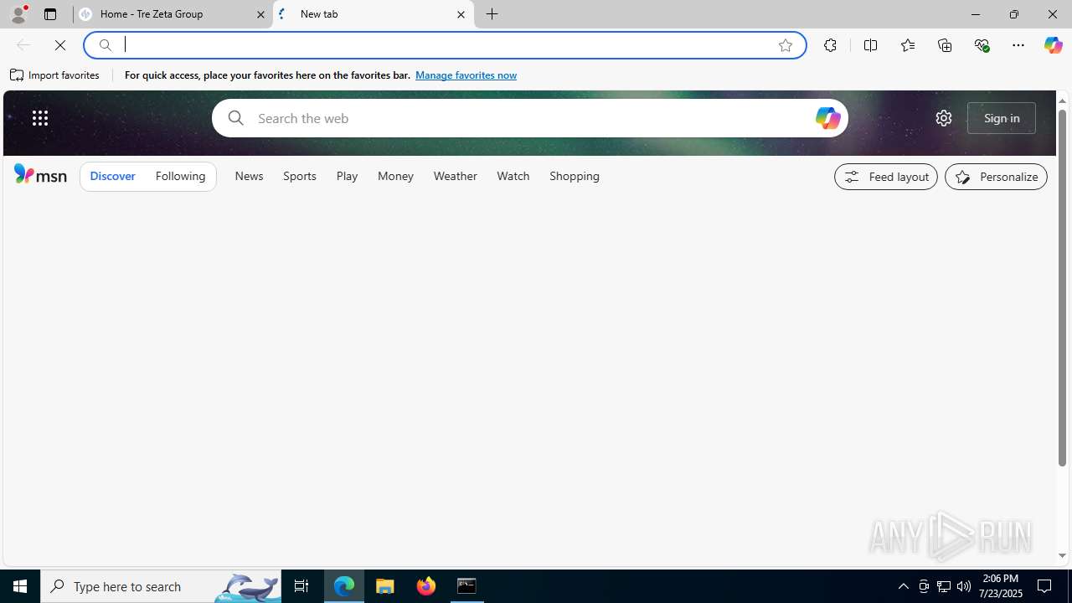Open the Windows Start menu
The height and width of the screenshot is (603, 1072).
[x=20, y=586]
